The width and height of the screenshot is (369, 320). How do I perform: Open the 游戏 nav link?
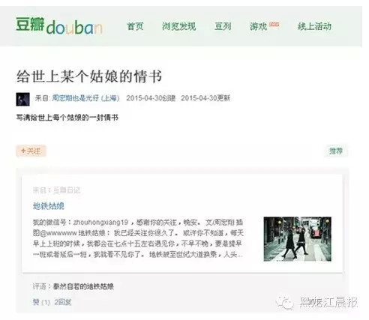click(258, 26)
